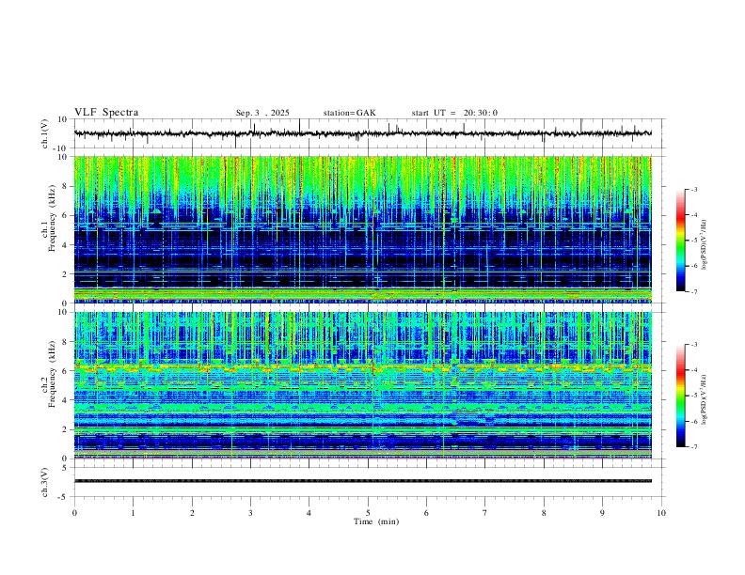Click the "8" kHz tick on ch.1 spectrogram
The image size is (745, 575).
pyautogui.click(x=66, y=186)
